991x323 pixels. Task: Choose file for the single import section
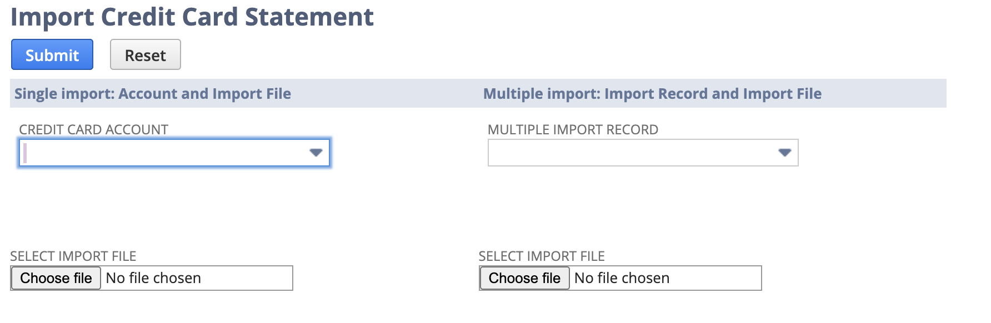pyautogui.click(x=55, y=278)
